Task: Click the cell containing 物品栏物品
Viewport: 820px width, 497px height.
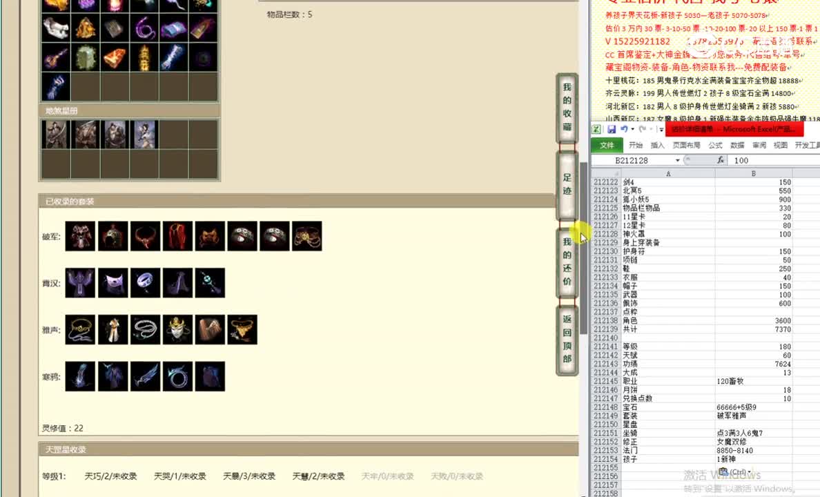Action: coord(668,208)
